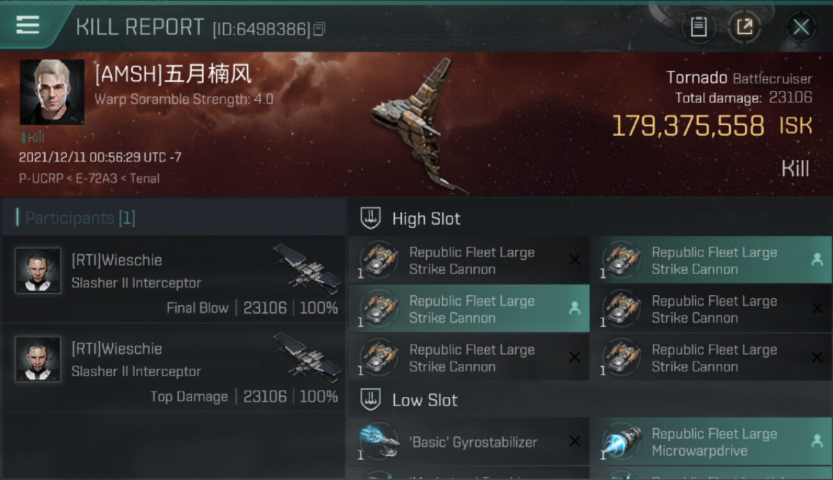Screen dimensions: 833x480
Task: Click the highlighted left-column Strike Cannon entry
Action: point(469,308)
